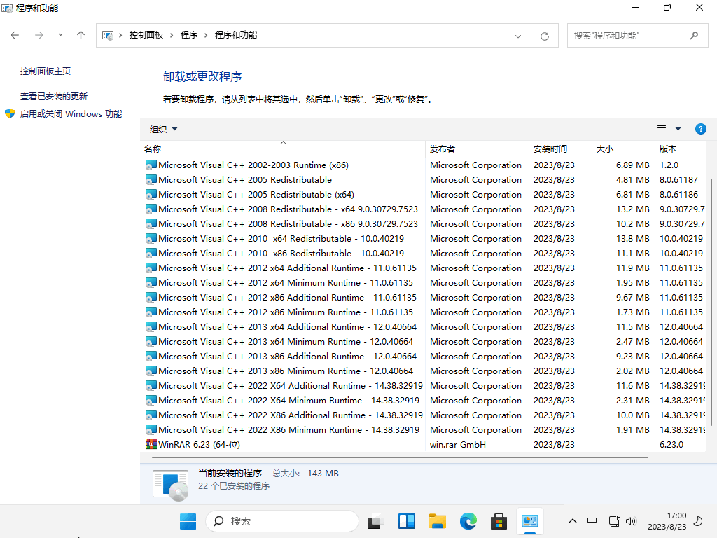717x538 pixels.
Task: Open view options dropdown arrow
Action: click(x=678, y=130)
